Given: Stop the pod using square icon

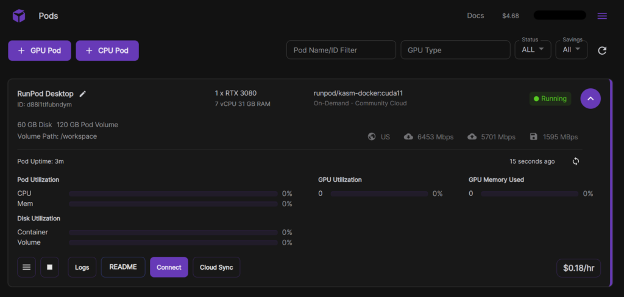Looking at the screenshot, I should point(49,267).
